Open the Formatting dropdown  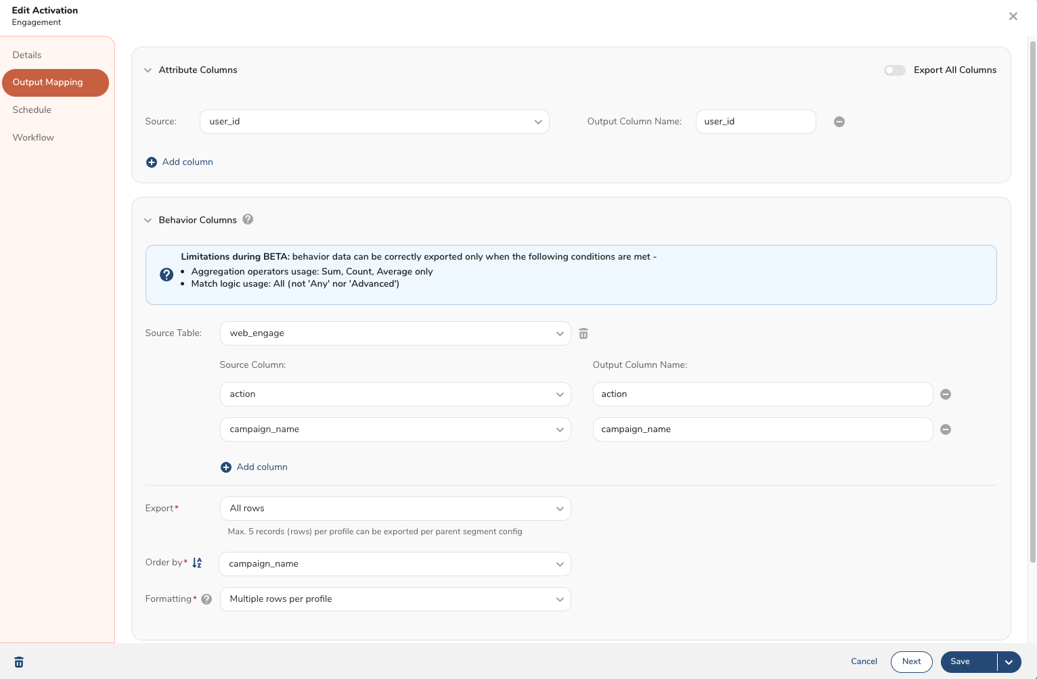click(395, 599)
